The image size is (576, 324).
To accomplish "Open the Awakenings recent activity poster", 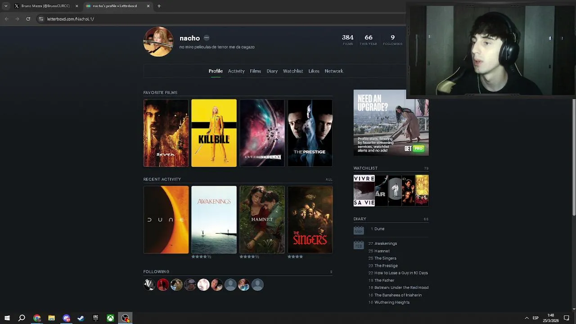I will (214, 220).
